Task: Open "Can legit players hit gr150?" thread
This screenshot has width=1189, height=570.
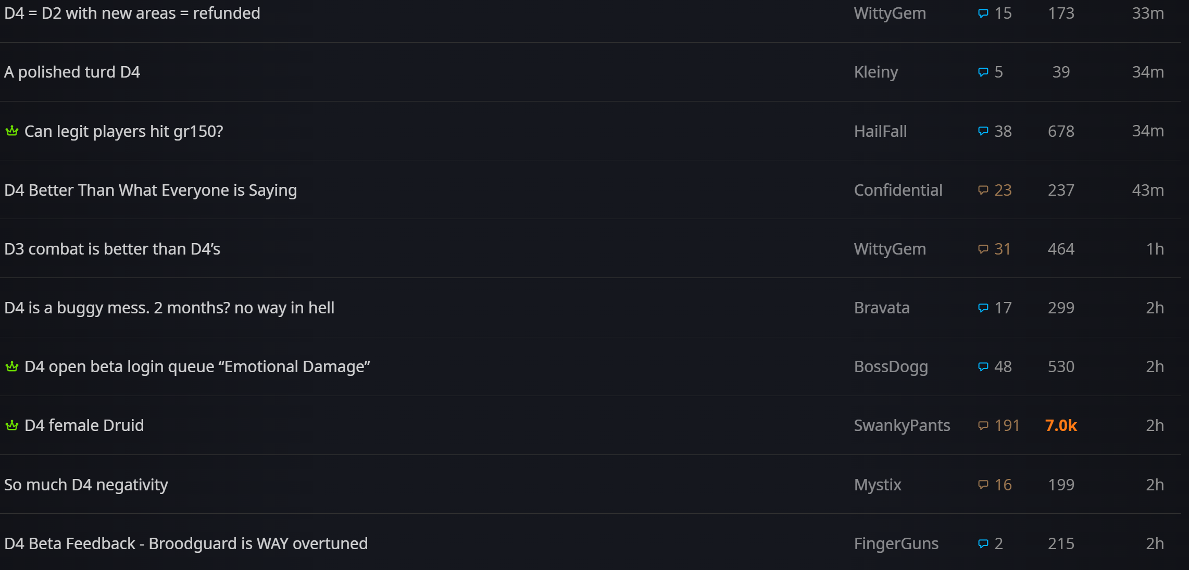Action: click(123, 131)
